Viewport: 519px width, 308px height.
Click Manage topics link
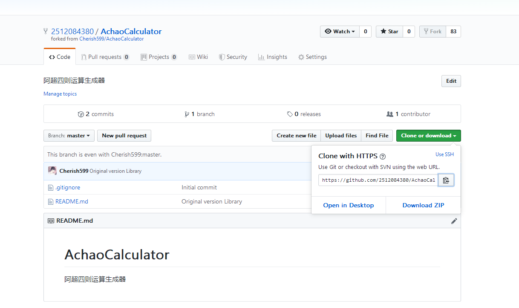60,94
